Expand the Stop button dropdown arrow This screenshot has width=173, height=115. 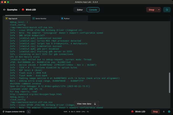coord(159,10)
